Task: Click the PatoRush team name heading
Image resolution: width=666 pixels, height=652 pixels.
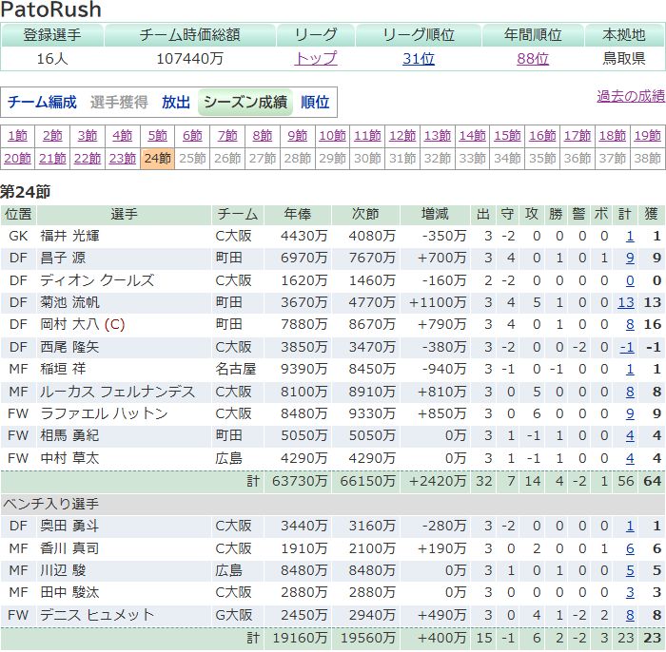Action: pyautogui.click(x=51, y=10)
